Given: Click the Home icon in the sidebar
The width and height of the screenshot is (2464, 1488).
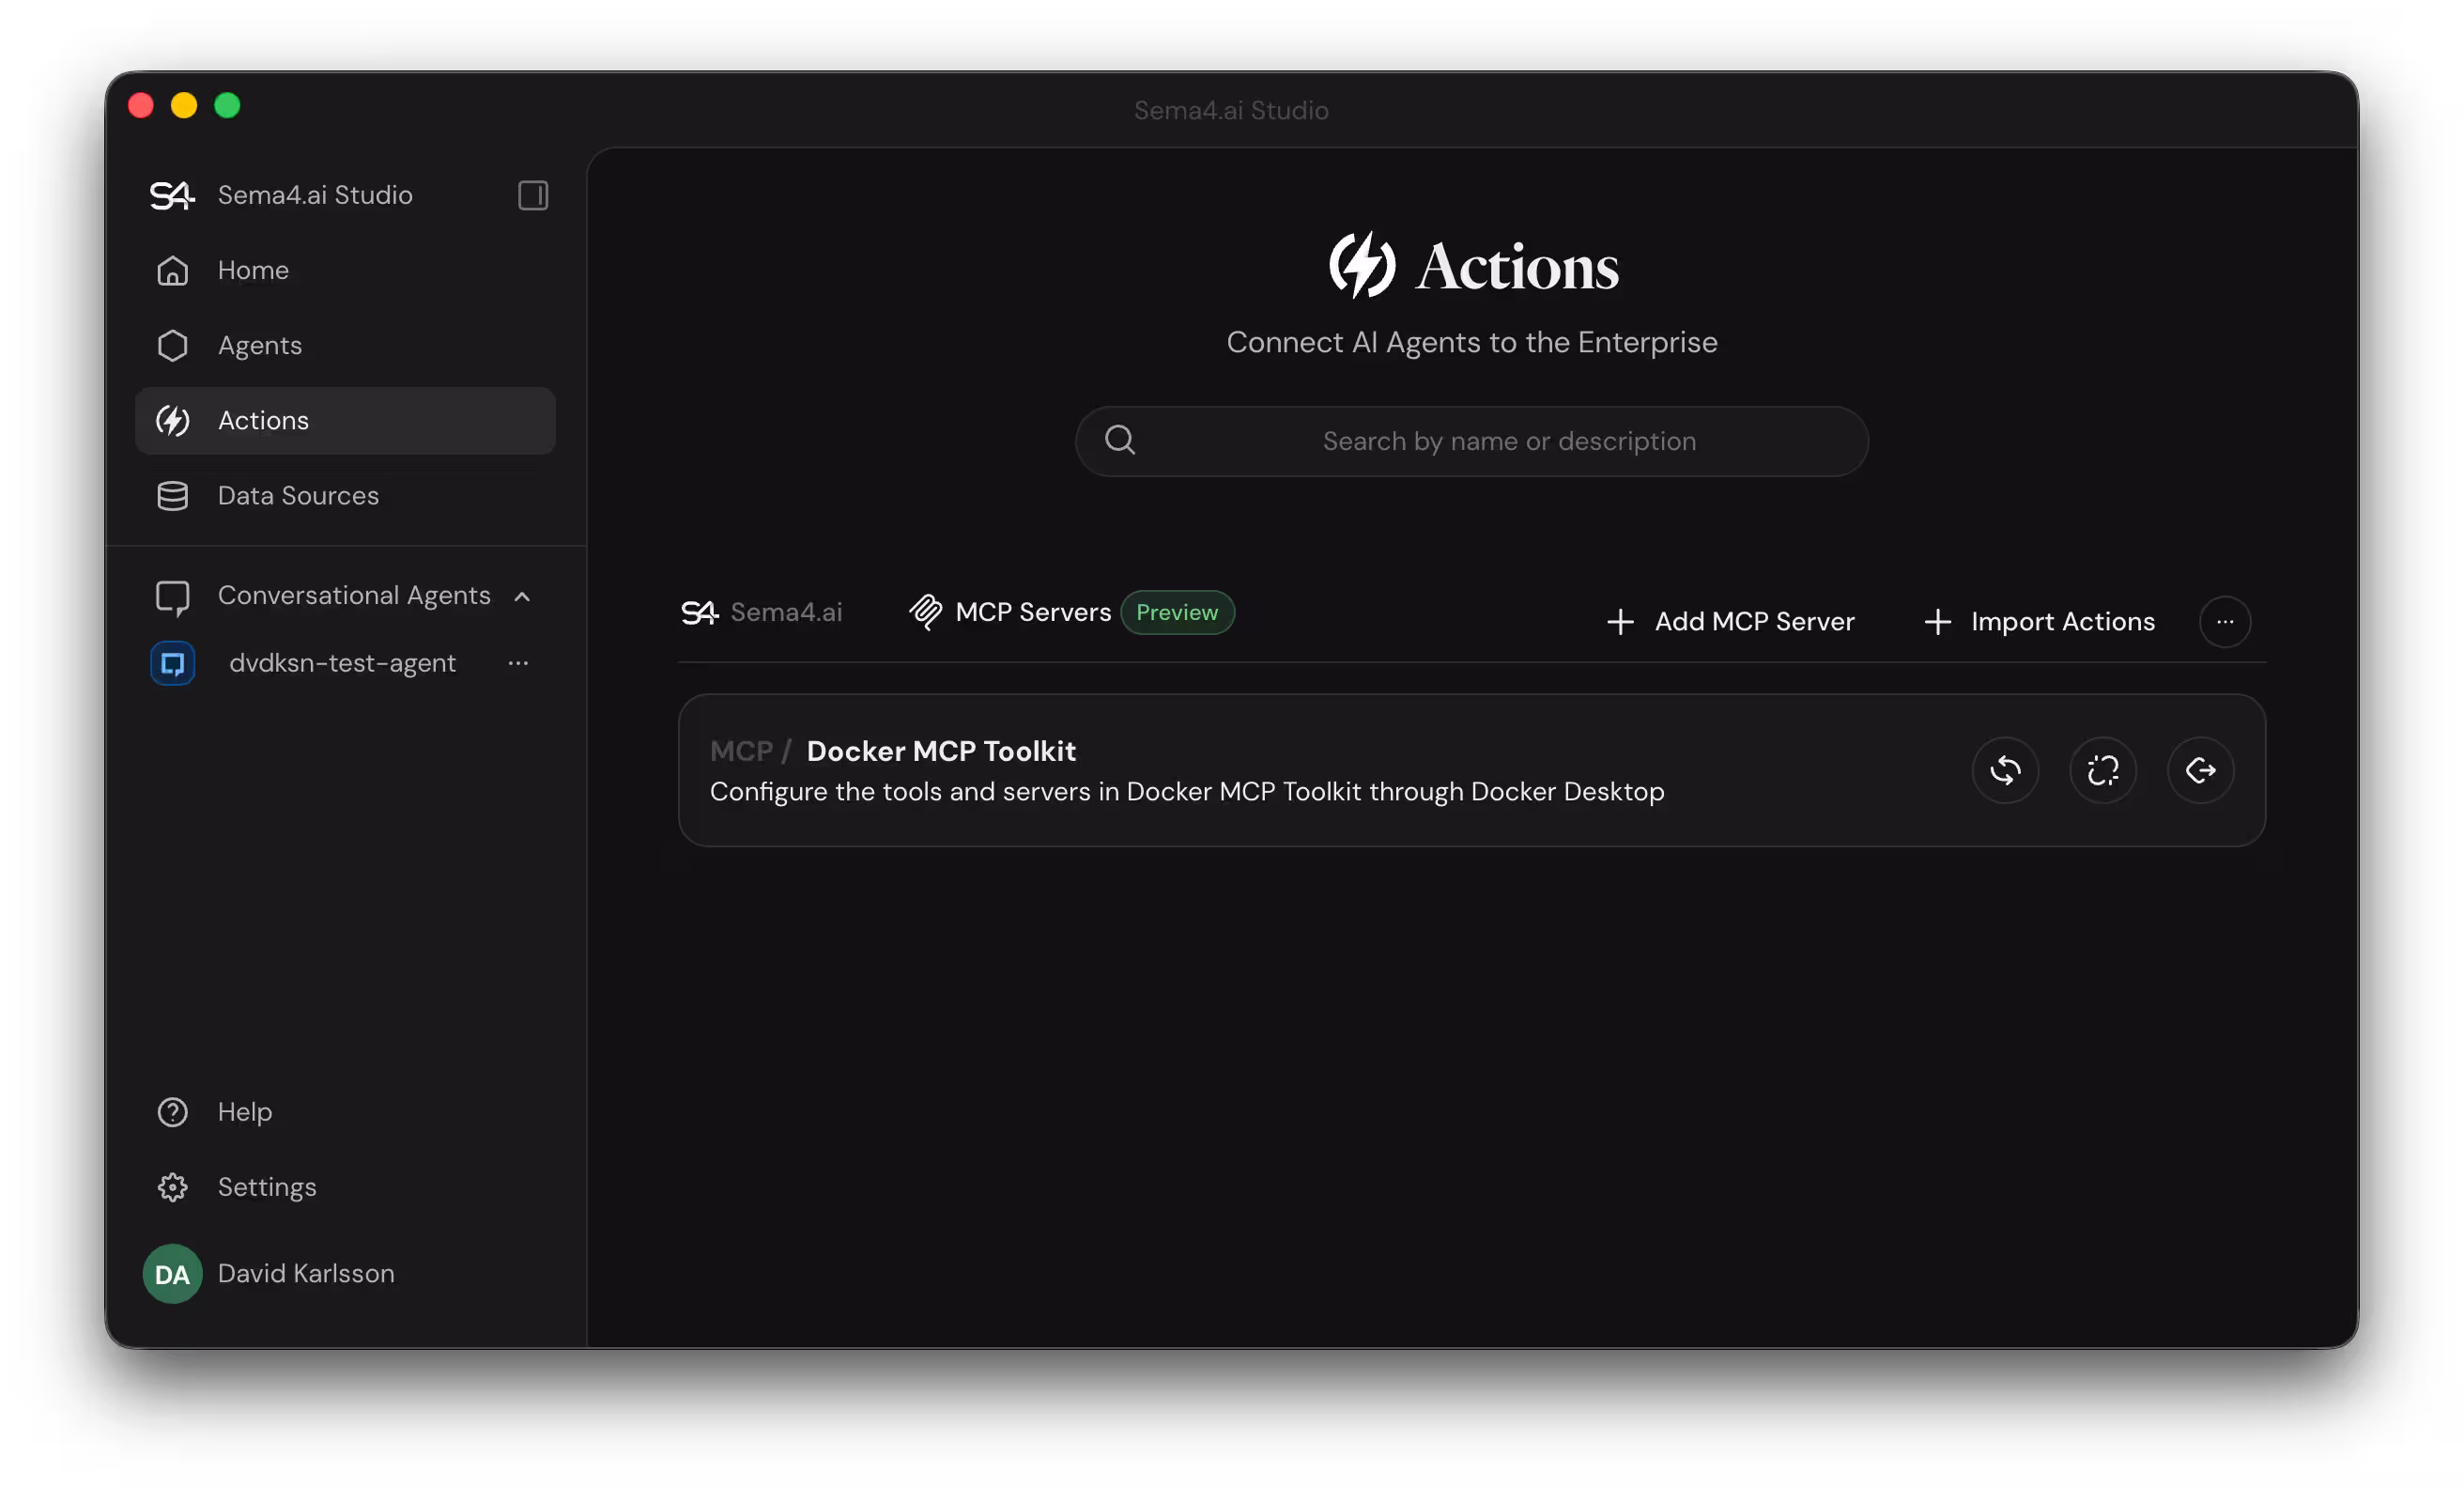Looking at the screenshot, I should [172, 271].
